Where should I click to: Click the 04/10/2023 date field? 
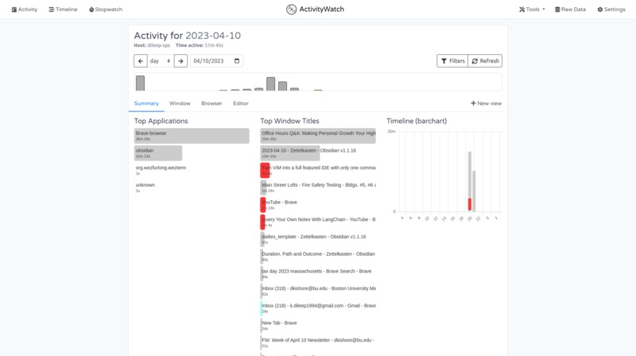point(216,61)
